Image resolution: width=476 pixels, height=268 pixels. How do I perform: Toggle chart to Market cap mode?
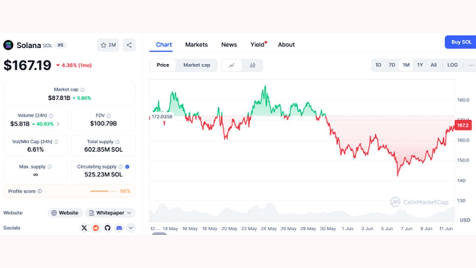click(196, 65)
